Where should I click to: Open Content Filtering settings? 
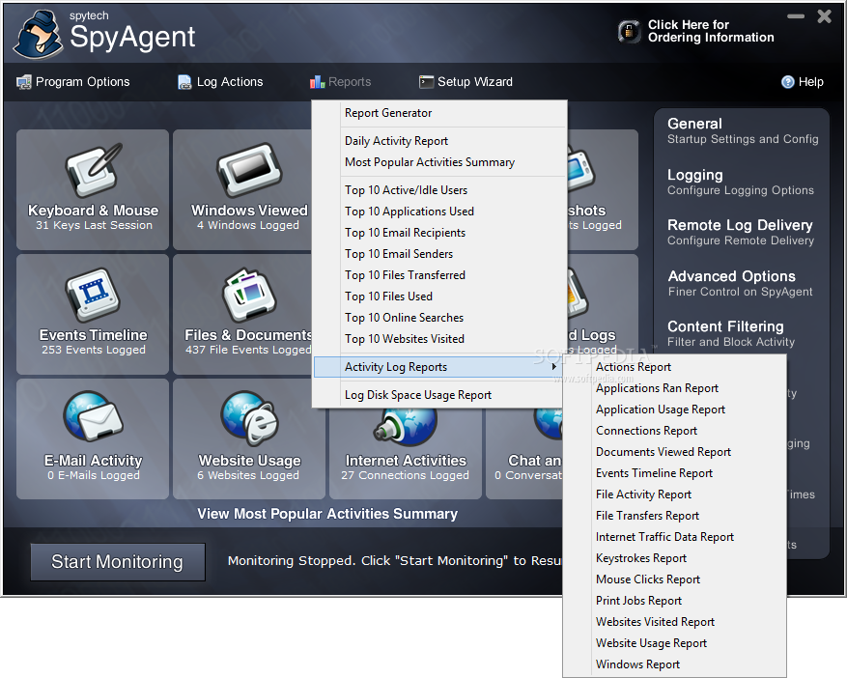731,334
